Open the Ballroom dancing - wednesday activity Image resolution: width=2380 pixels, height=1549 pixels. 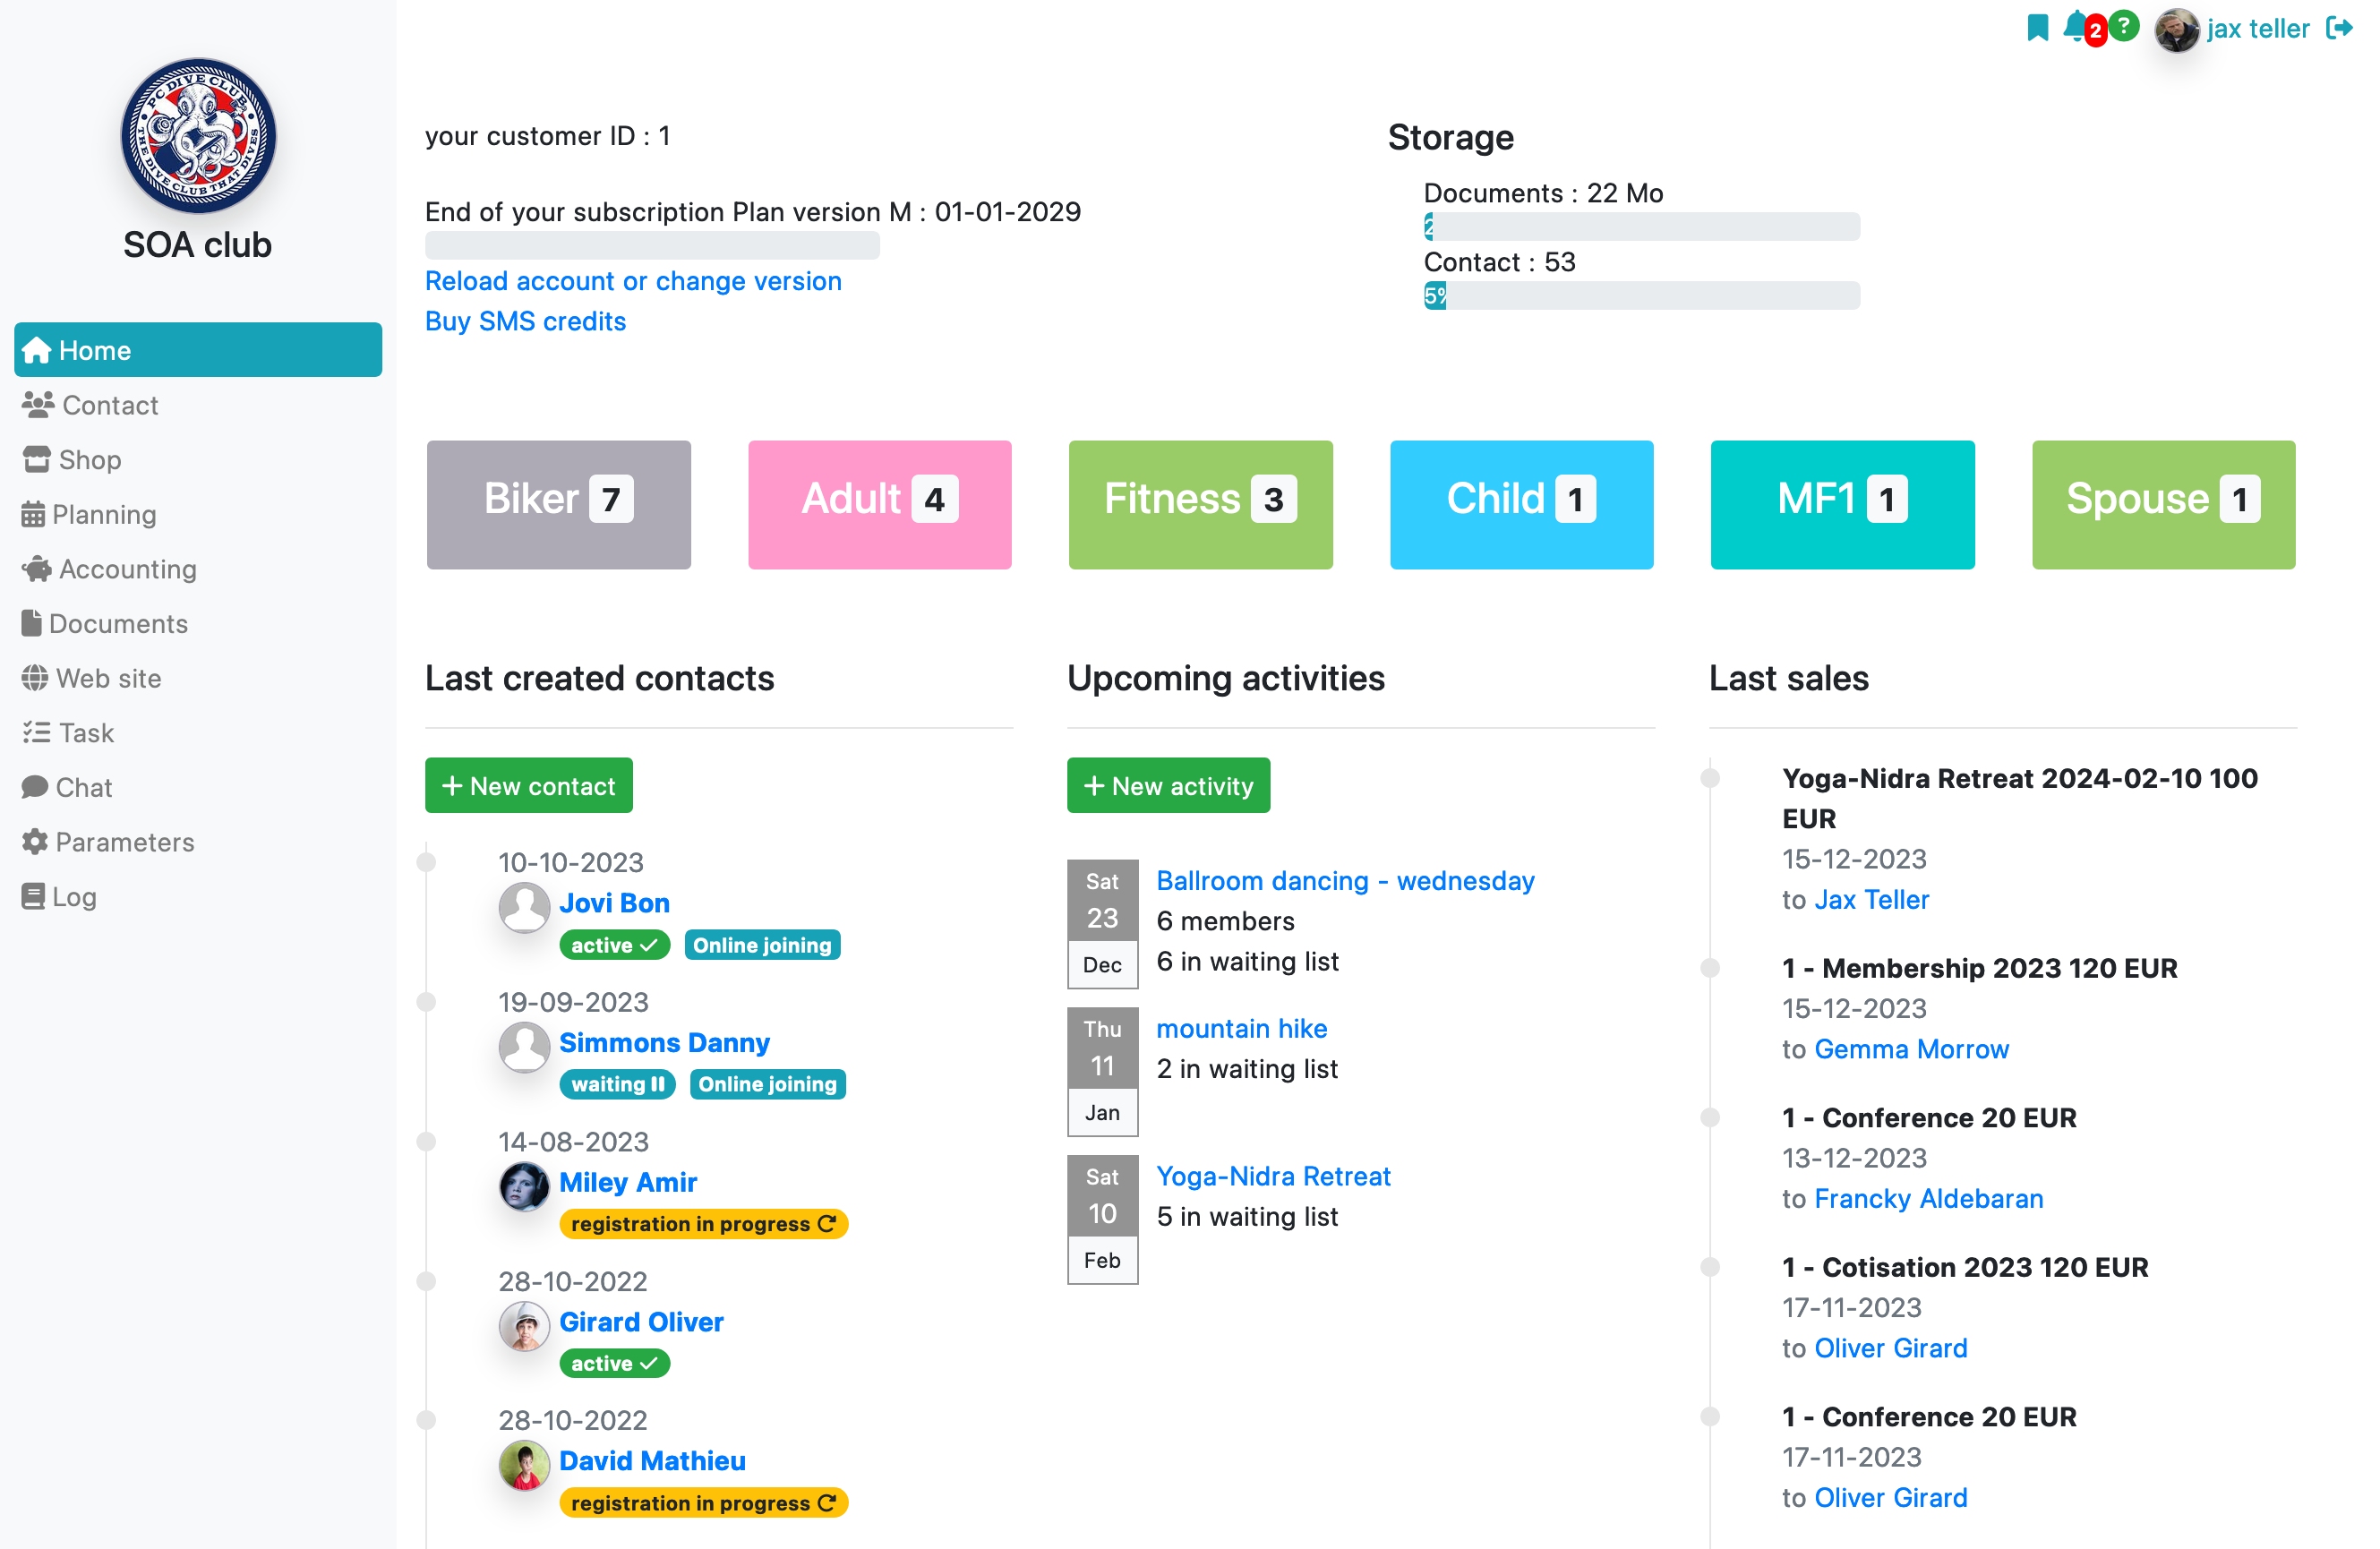pos(1345,880)
